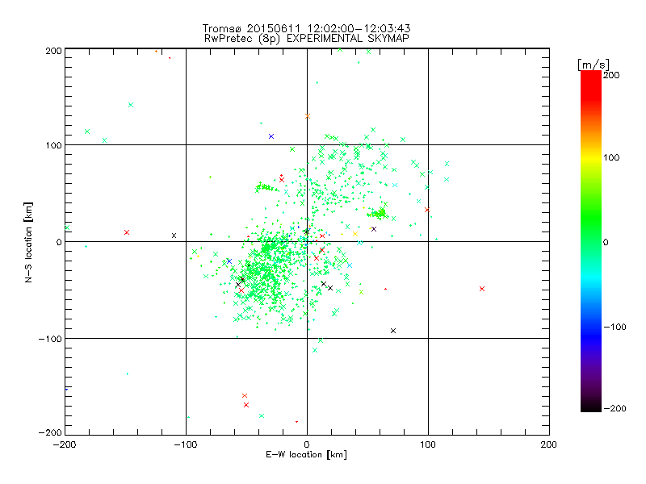Viewport: 646px width, 484px height.
Task: Select the orange X marker above the plot center
Action: tap(308, 116)
